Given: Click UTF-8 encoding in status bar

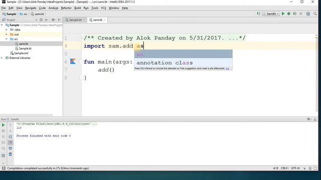Looking at the screenshot, I should click(x=295, y=168).
